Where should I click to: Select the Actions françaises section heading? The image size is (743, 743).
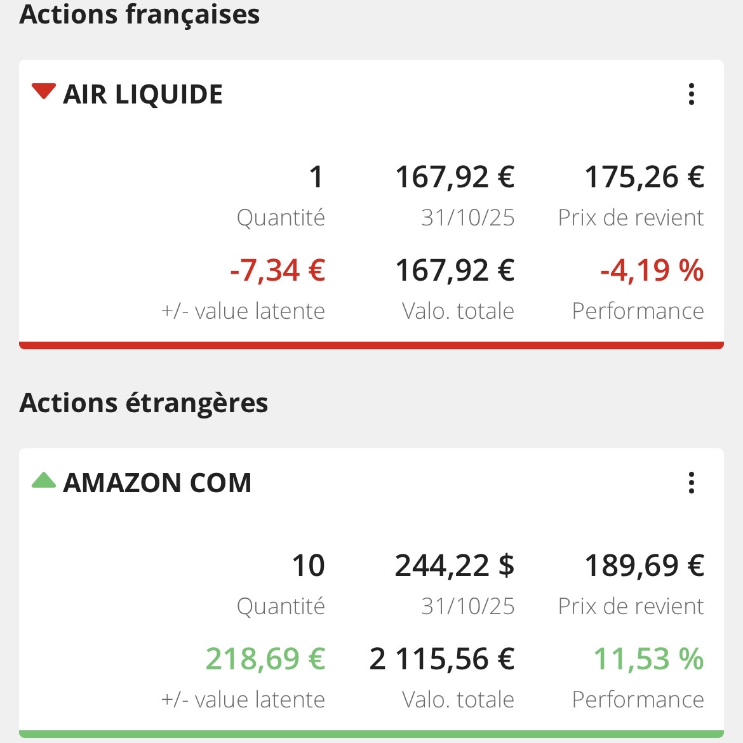tap(140, 14)
